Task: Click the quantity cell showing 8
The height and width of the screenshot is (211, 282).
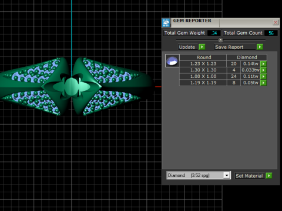Action: coord(234,83)
